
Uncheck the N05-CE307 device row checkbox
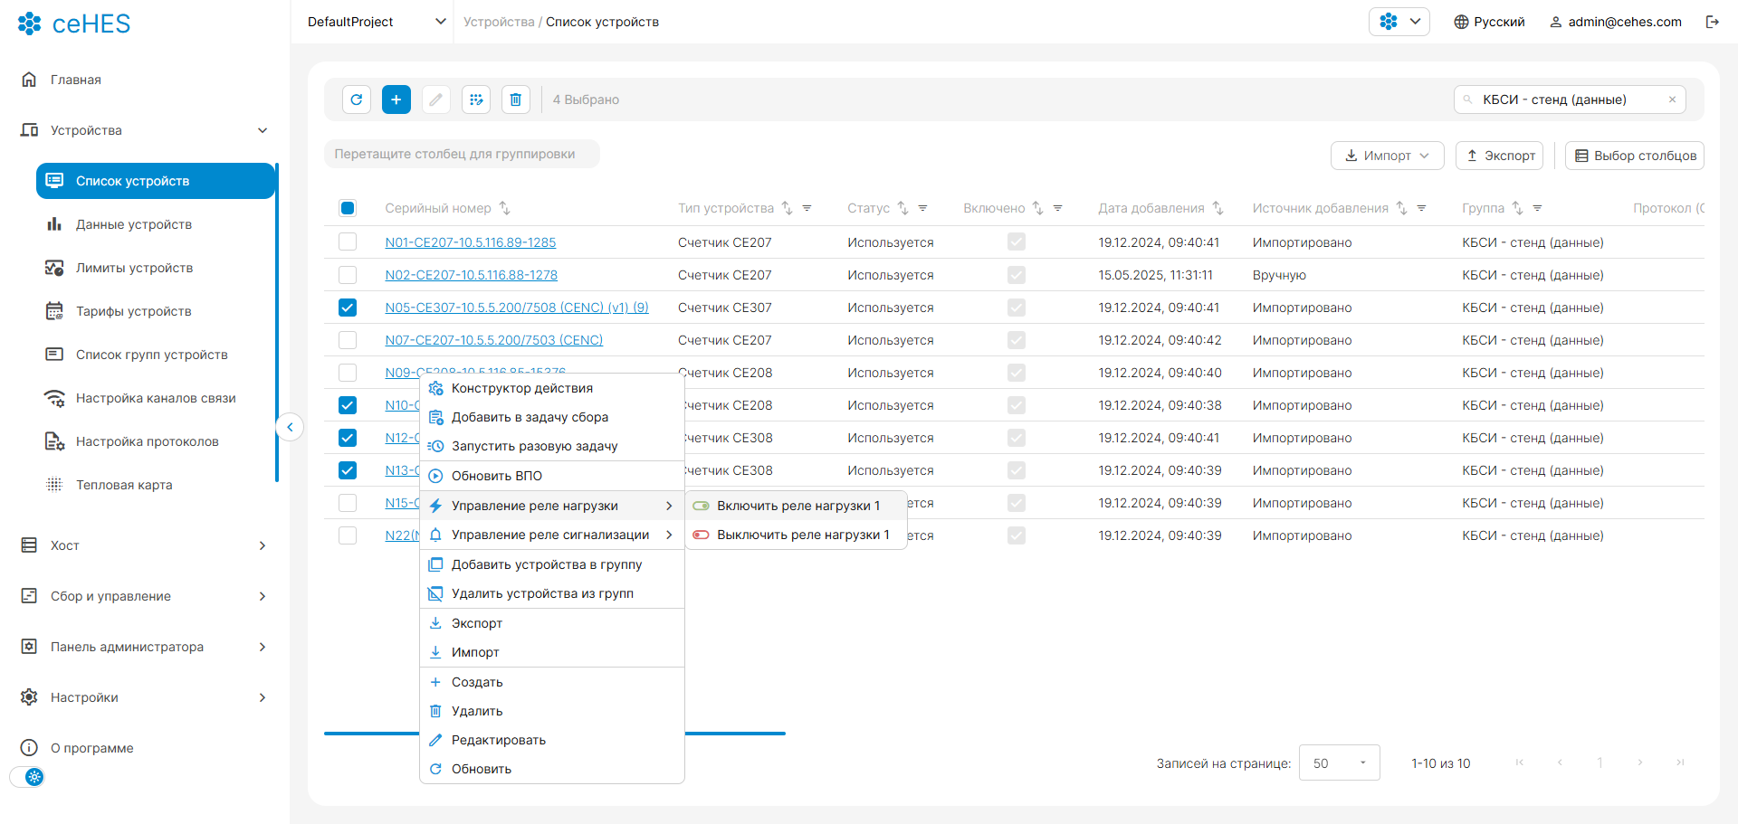click(x=348, y=308)
